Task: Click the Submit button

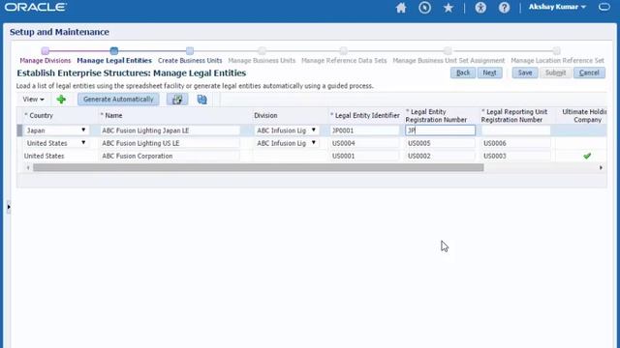Action: click(x=555, y=72)
